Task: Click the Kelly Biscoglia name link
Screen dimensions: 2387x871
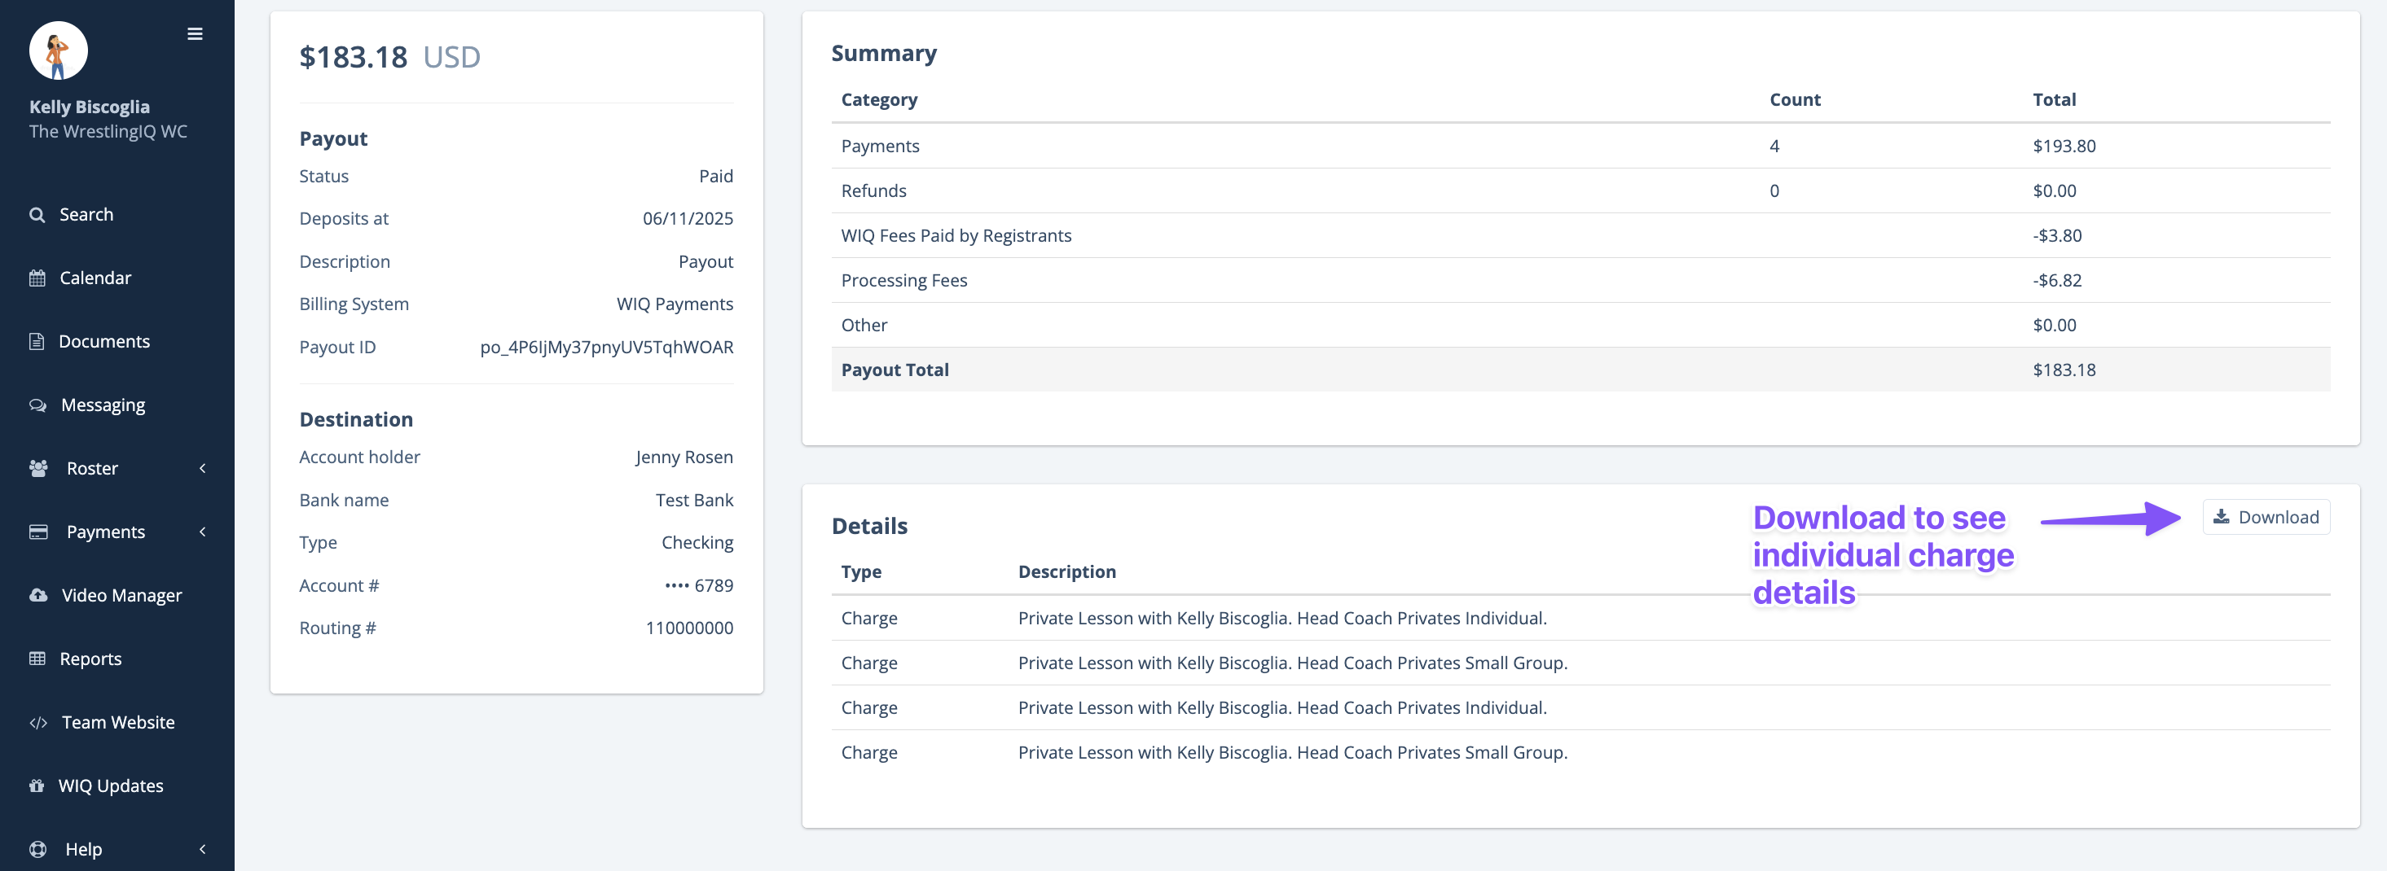Action: (89, 107)
